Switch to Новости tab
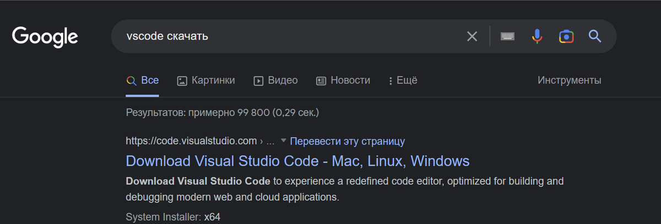Screen dimensions: 661x224 coord(343,80)
